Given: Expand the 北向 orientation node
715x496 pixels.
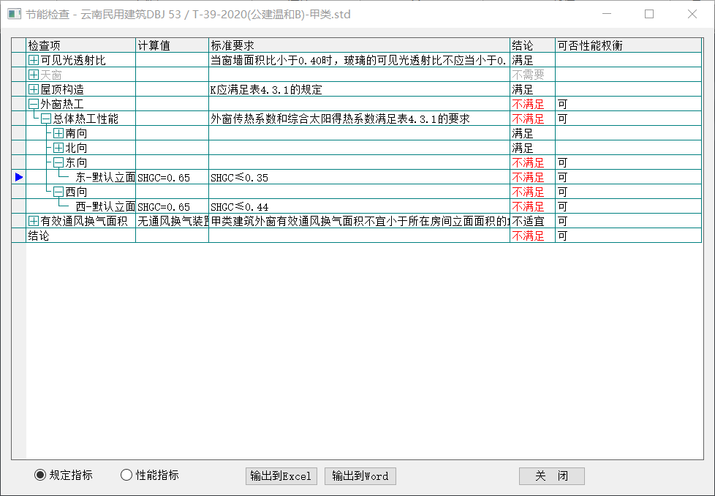Looking at the screenshot, I should 58,148.
